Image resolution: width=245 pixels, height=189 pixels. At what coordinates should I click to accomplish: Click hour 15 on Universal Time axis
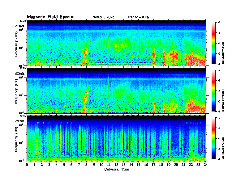point(139,165)
